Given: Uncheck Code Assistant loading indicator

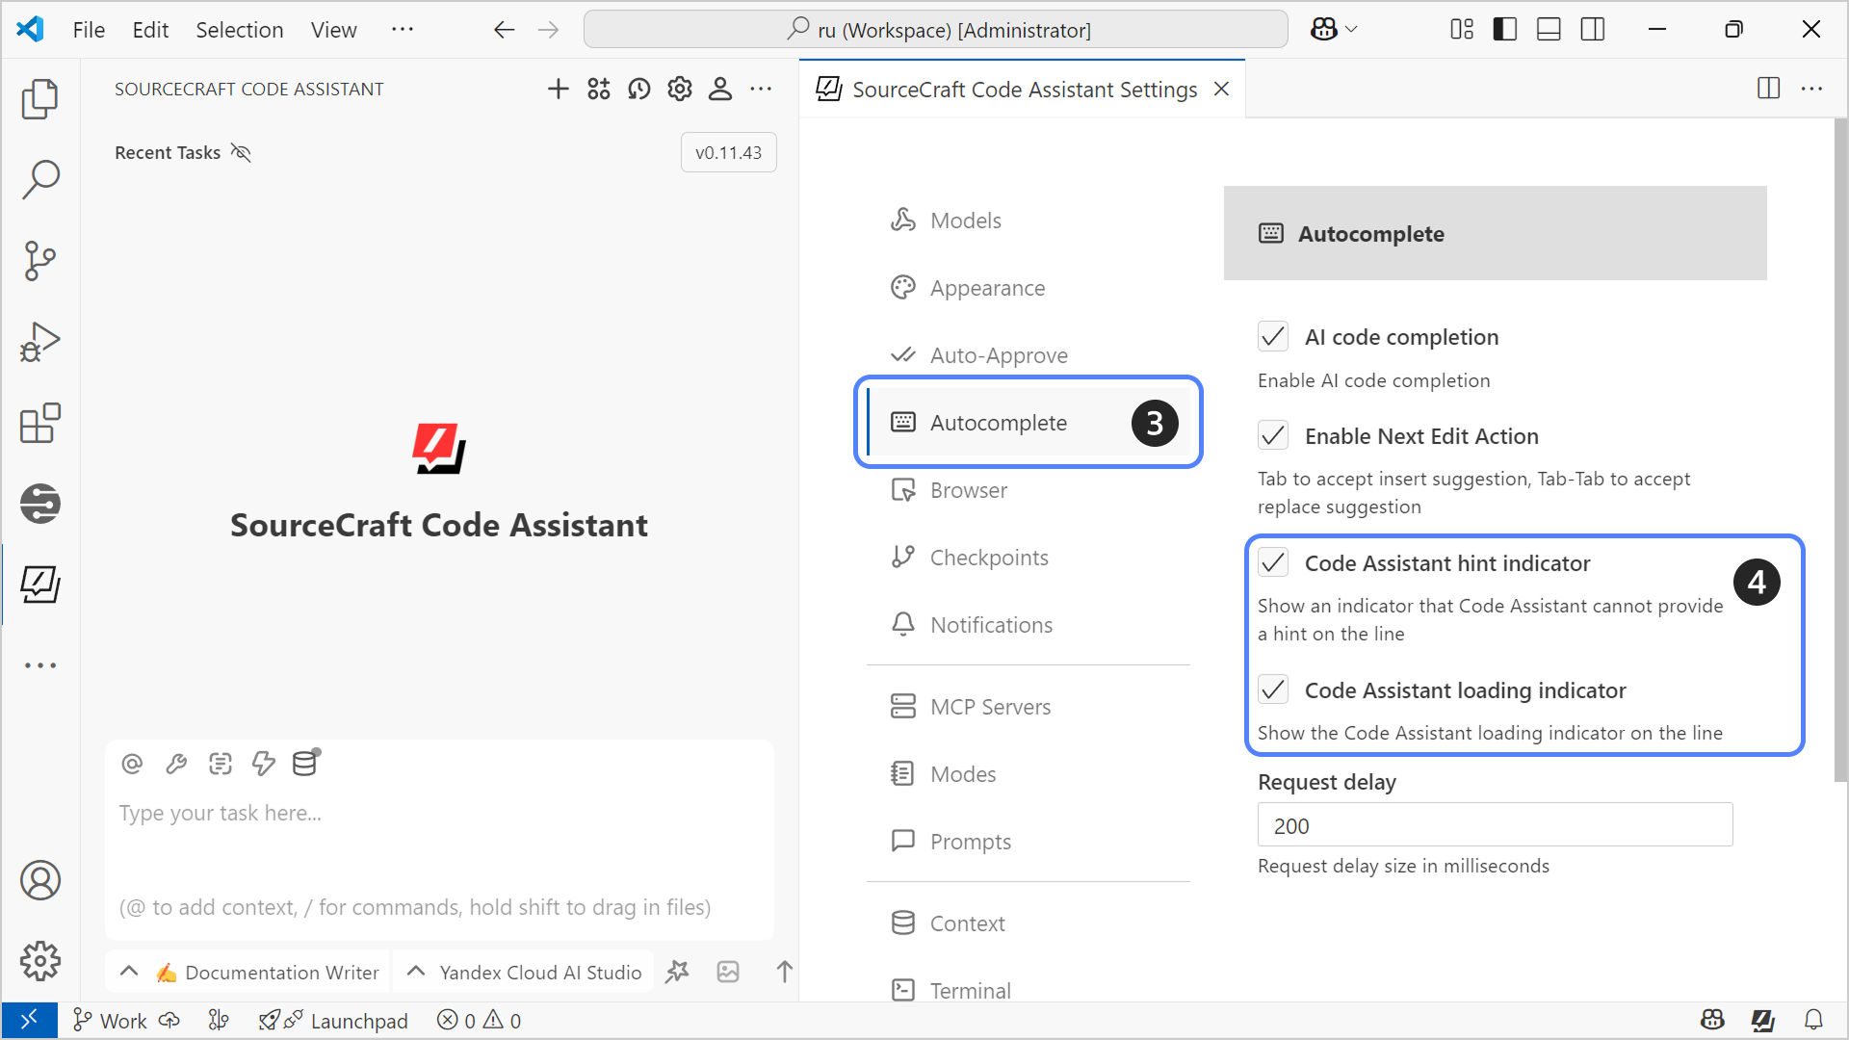Looking at the screenshot, I should point(1273,690).
